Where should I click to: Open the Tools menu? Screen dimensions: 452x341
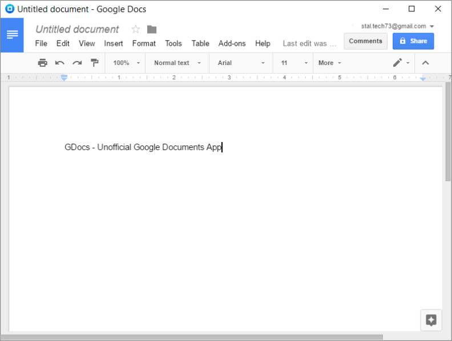173,43
